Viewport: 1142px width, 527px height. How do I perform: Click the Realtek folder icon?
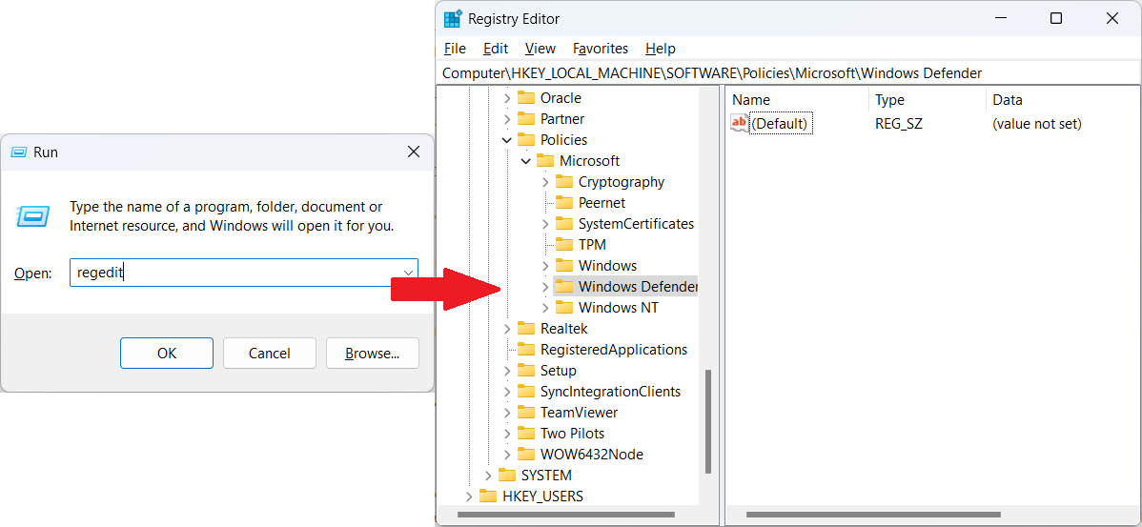pos(526,329)
